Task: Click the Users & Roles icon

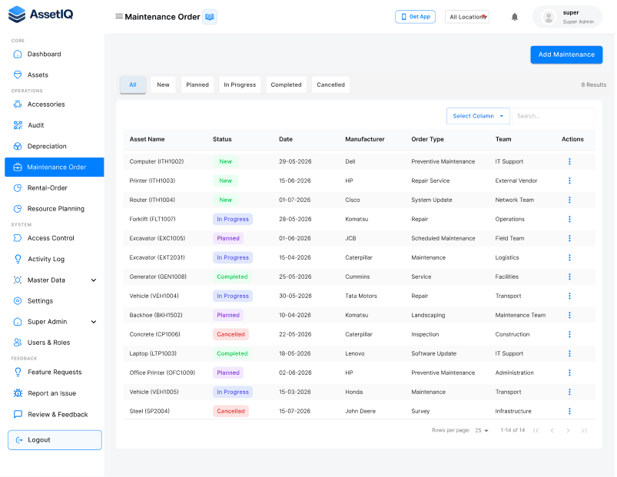Action: tap(18, 343)
